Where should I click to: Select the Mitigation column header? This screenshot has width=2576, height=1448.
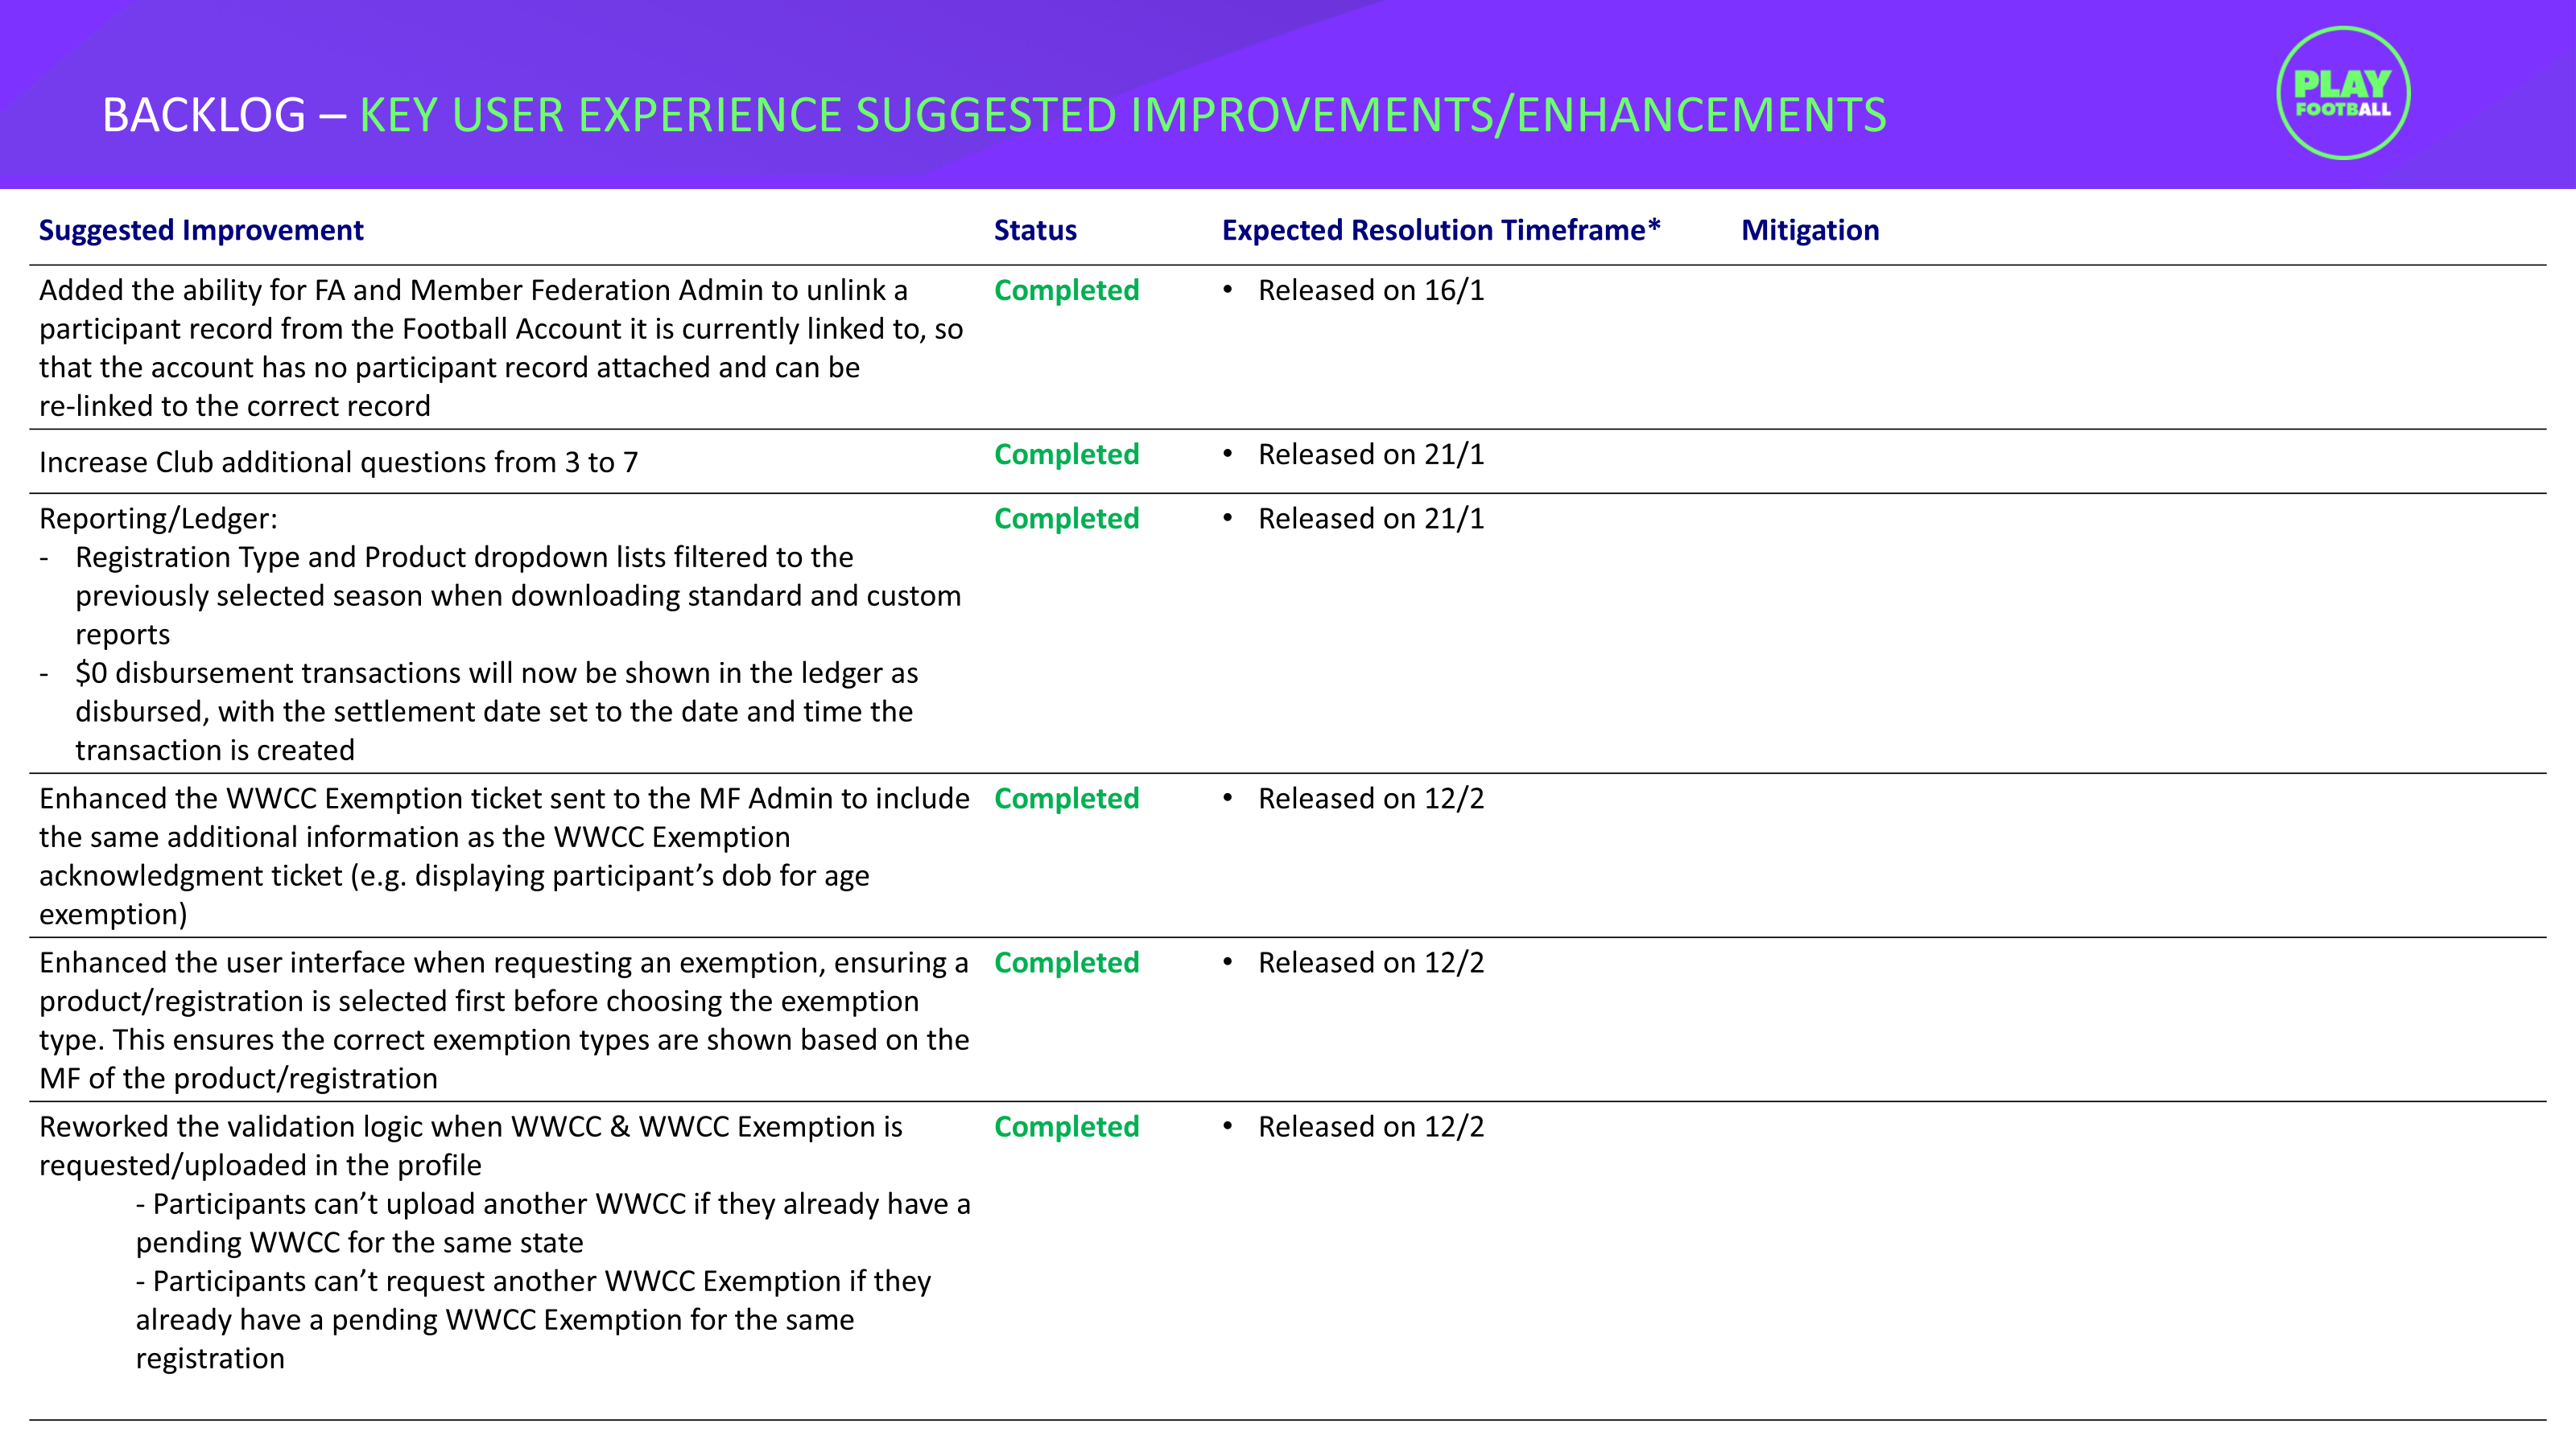(1809, 230)
